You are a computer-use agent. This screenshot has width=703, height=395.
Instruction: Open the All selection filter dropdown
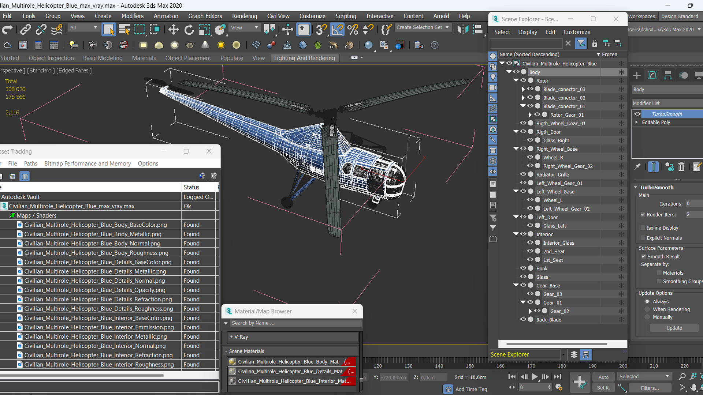coord(83,28)
